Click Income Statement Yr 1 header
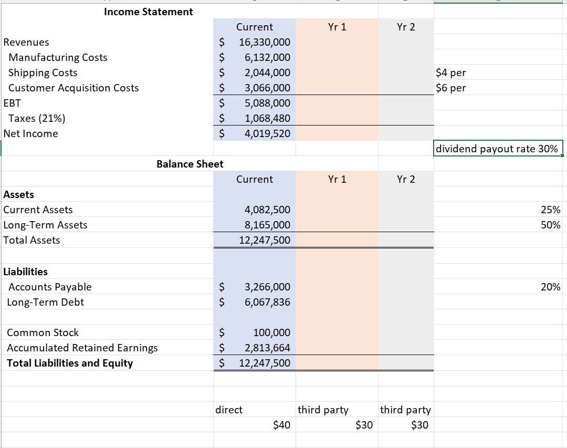 337,27
